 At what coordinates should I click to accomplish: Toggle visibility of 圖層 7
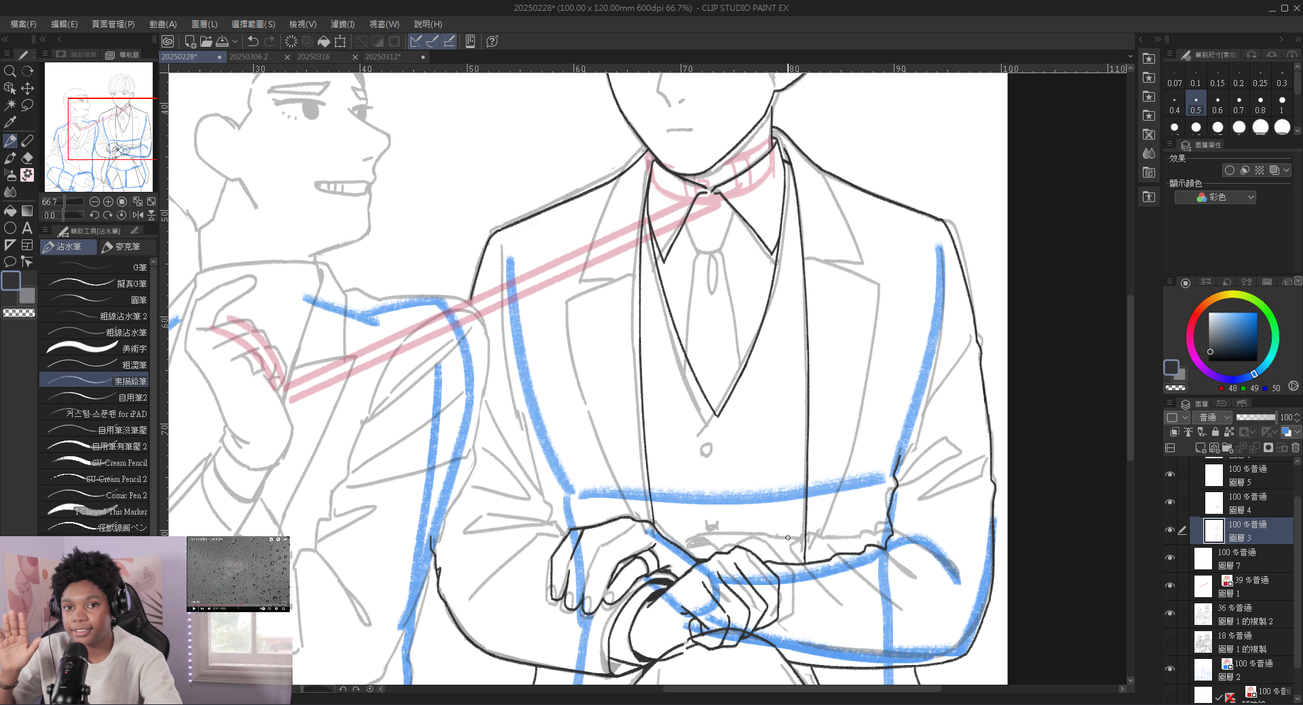click(x=1170, y=558)
